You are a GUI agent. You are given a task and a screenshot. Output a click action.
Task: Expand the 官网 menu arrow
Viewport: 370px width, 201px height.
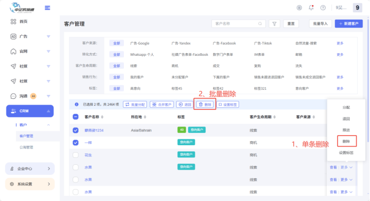pyautogui.click(x=49, y=51)
